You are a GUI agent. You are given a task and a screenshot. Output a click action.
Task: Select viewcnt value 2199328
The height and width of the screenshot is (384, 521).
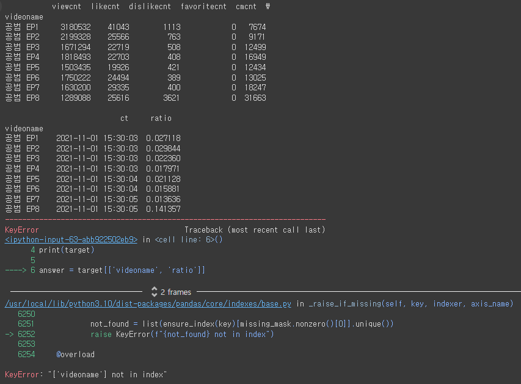(x=75, y=37)
